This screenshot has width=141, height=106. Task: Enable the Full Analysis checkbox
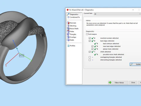[87, 34]
